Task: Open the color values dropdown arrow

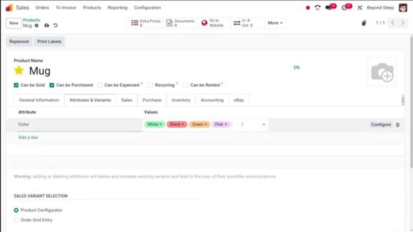Action: (x=264, y=124)
